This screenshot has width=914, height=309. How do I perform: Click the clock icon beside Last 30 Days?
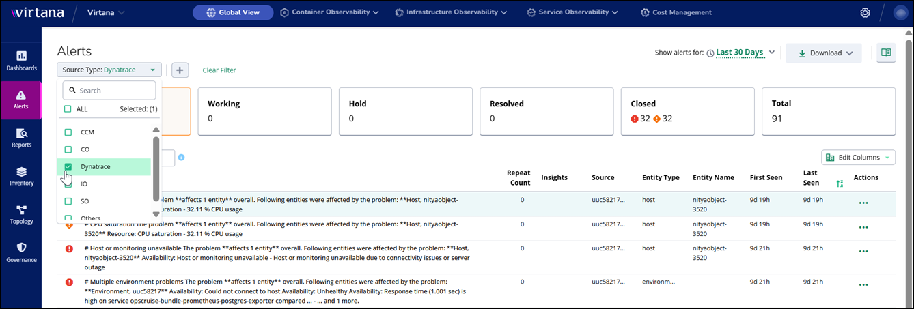click(x=710, y=53)
